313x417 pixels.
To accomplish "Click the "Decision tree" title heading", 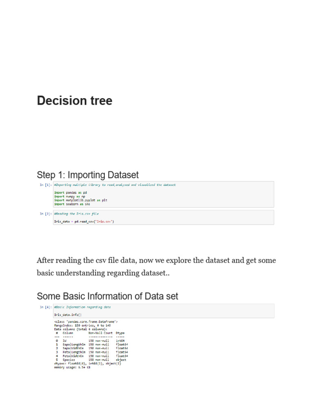I will [75, 101].
